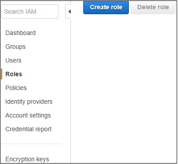Select the Roles navigation item

[14, 74]
